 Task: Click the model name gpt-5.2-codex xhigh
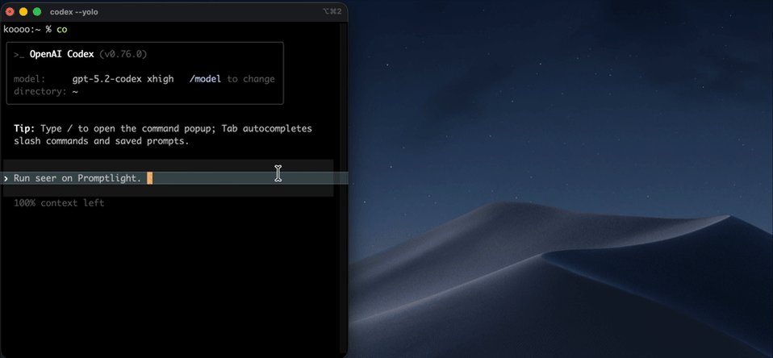[x=123, y=79]
